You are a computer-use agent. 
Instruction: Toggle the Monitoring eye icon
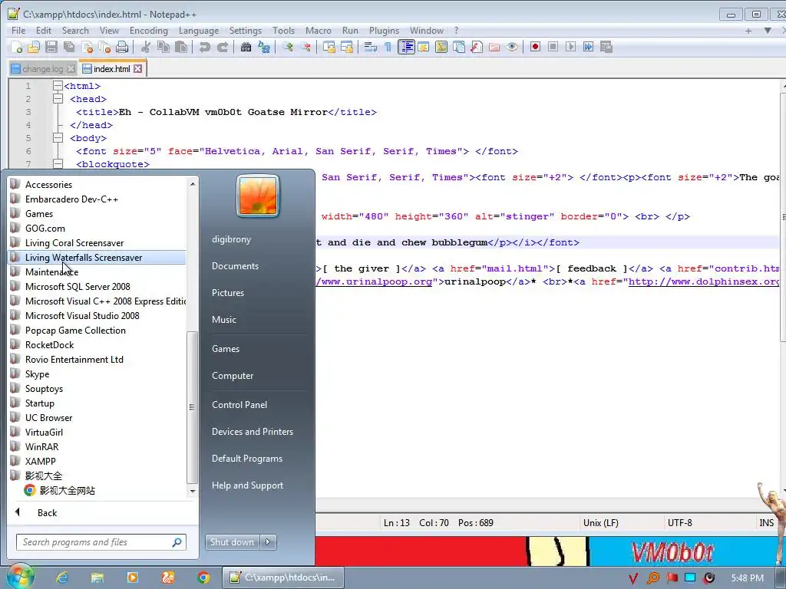point(512,47)
